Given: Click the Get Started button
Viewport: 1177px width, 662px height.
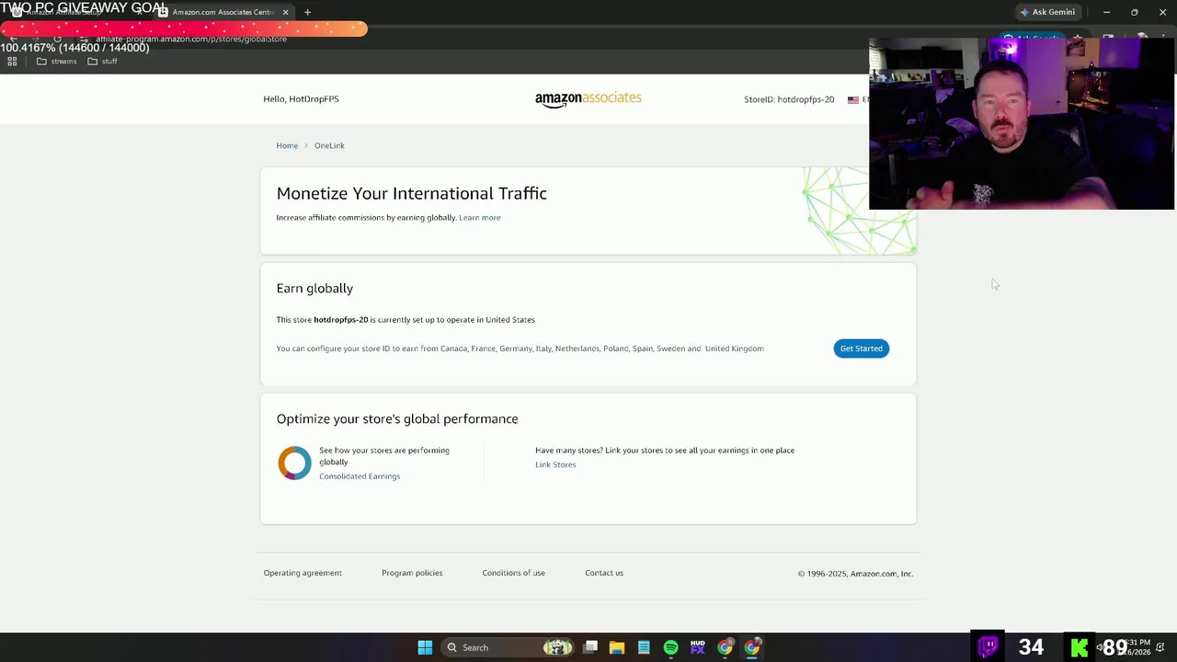Looking at the screenshot, I should pyautogui.click(x=862, y=348).
